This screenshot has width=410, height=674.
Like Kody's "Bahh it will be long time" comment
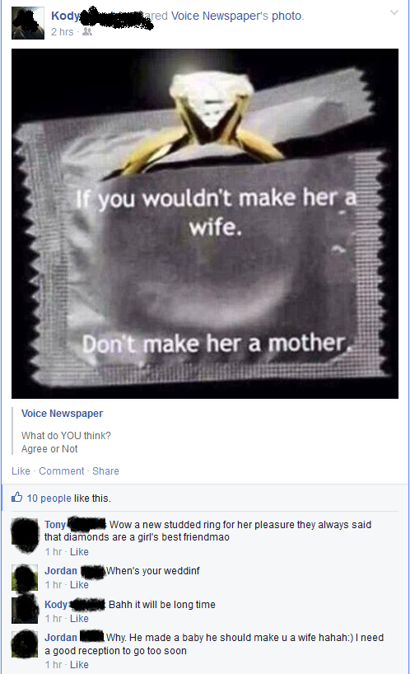click(x=79, y=619)
